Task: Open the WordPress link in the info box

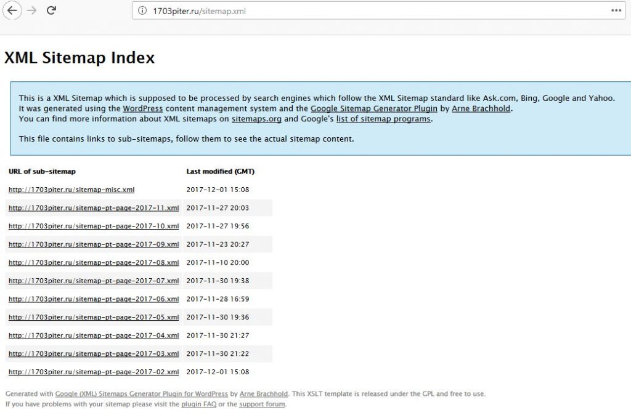Action: click(143, 108)
